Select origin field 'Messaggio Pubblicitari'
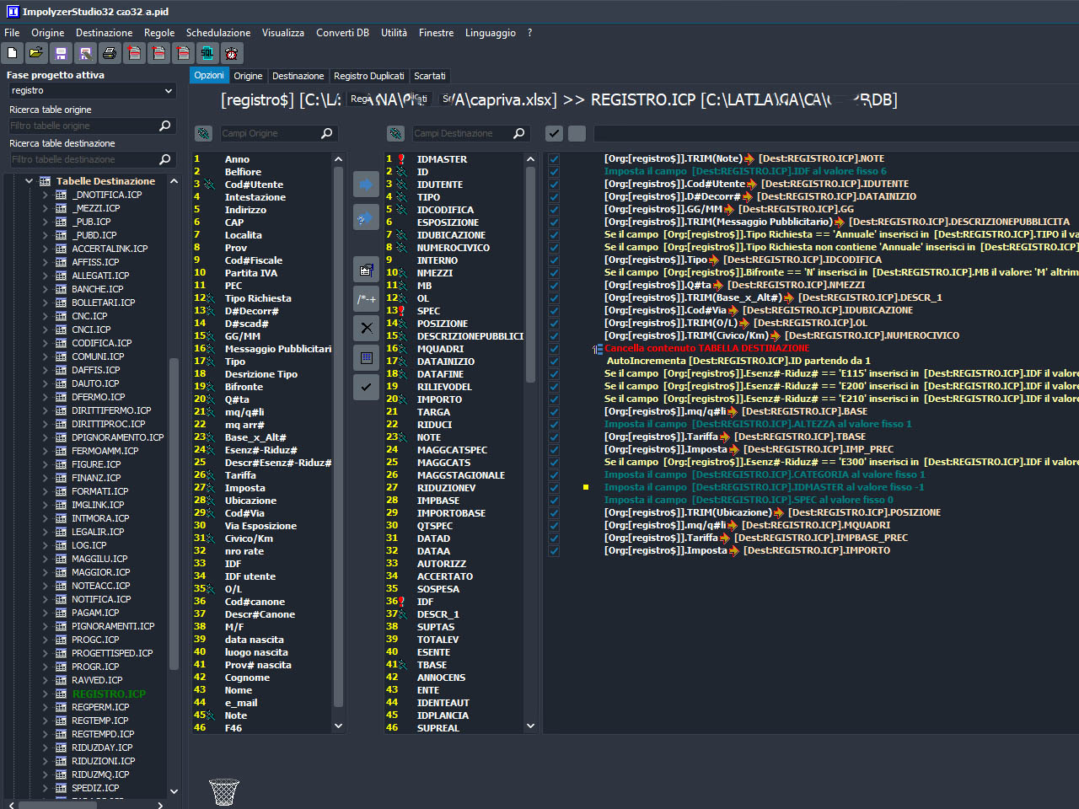This screenshot has height=809, width=1079. click(278, 349)
